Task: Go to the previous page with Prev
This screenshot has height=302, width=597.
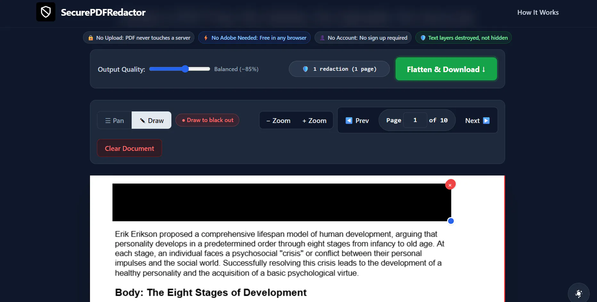Action: (357, 120)
